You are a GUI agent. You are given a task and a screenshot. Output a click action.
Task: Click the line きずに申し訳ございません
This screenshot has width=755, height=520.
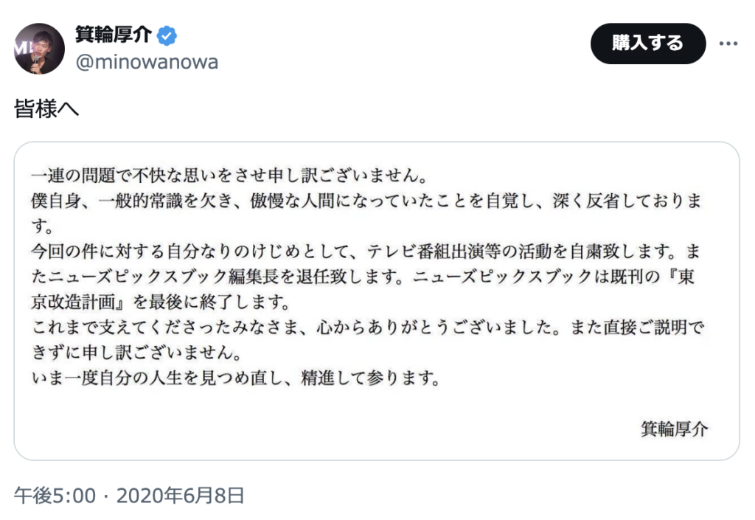[136, 353]
